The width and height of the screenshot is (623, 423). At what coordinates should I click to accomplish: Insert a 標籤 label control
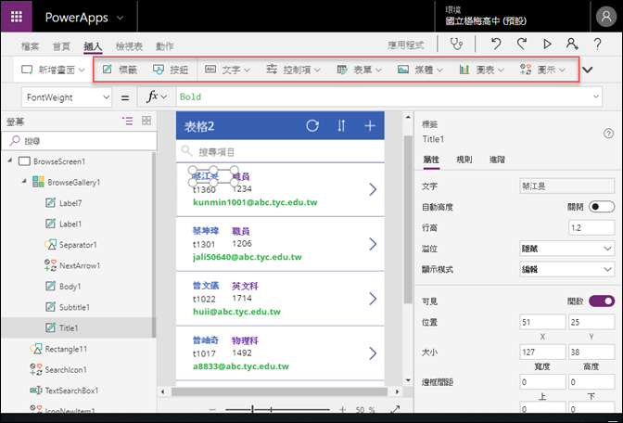tap(120, 70)
